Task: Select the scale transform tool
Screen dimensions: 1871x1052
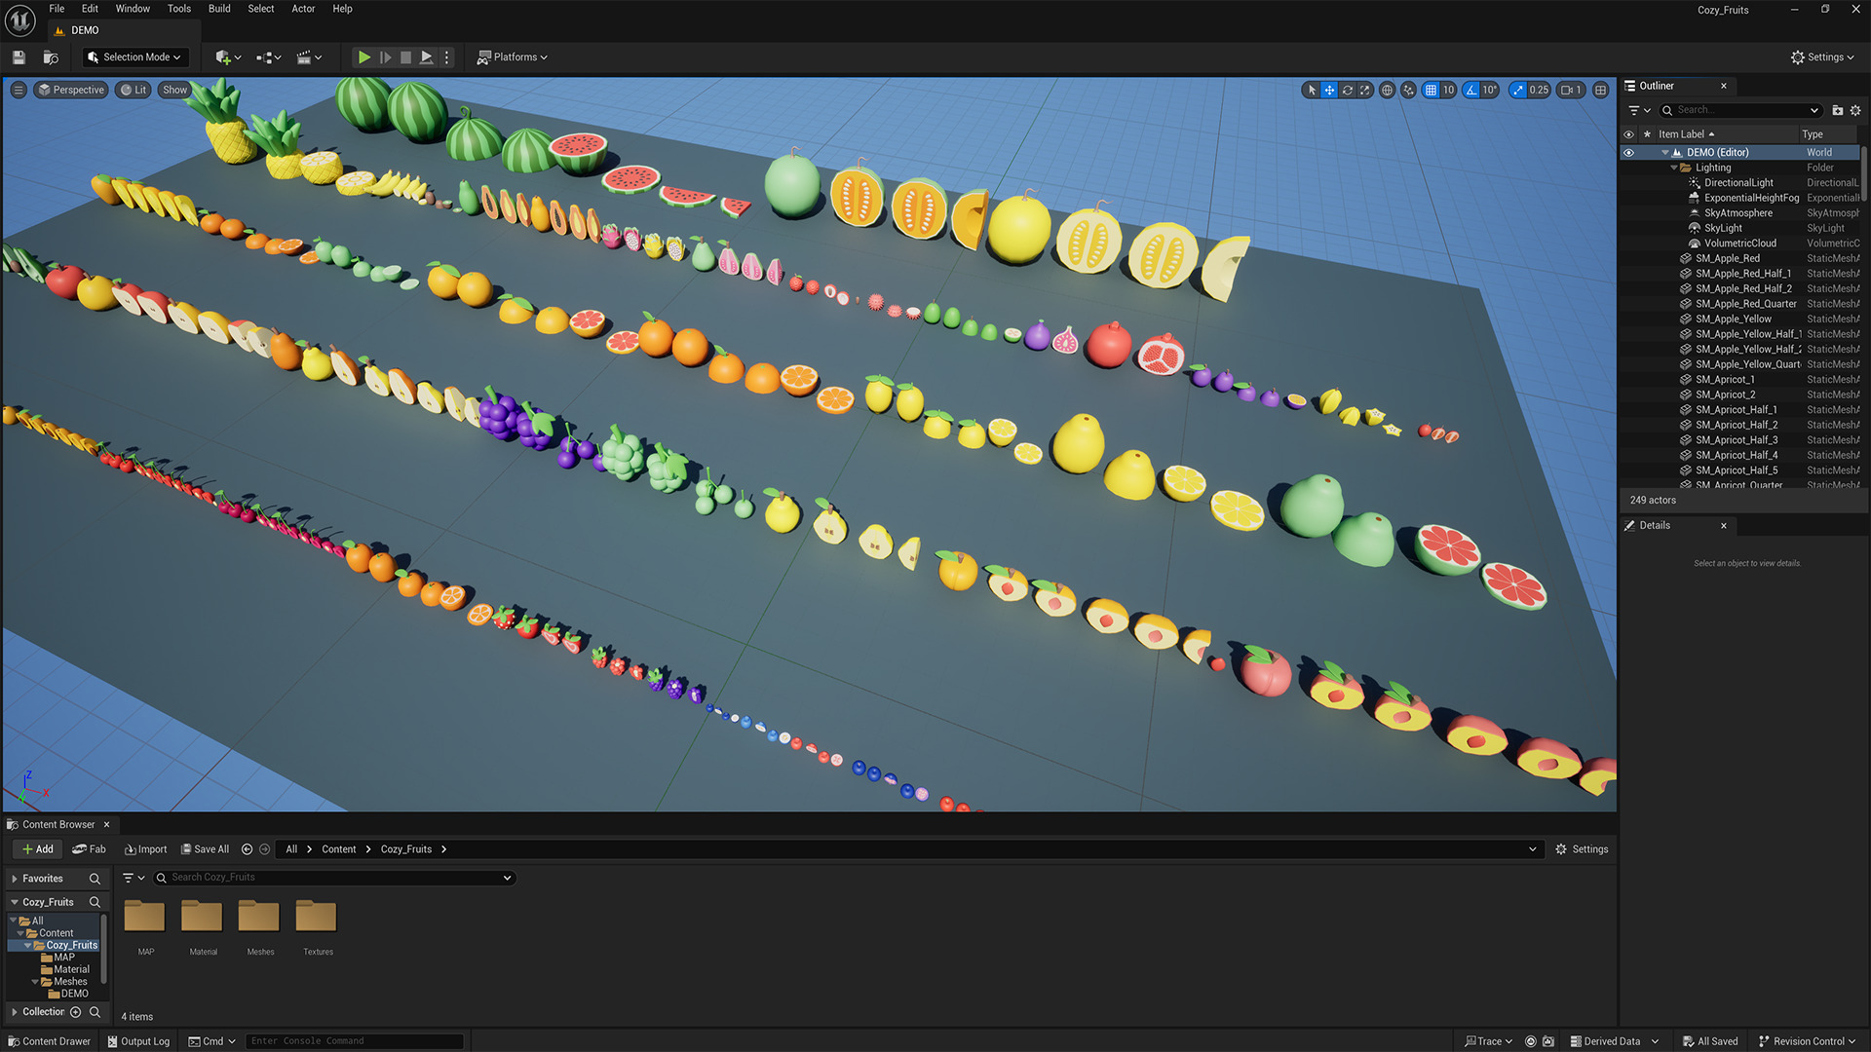Action: coord(1364,90)
